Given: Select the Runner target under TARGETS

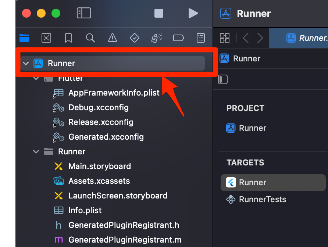Looking at the screenshot, I should tap(273, 183).
